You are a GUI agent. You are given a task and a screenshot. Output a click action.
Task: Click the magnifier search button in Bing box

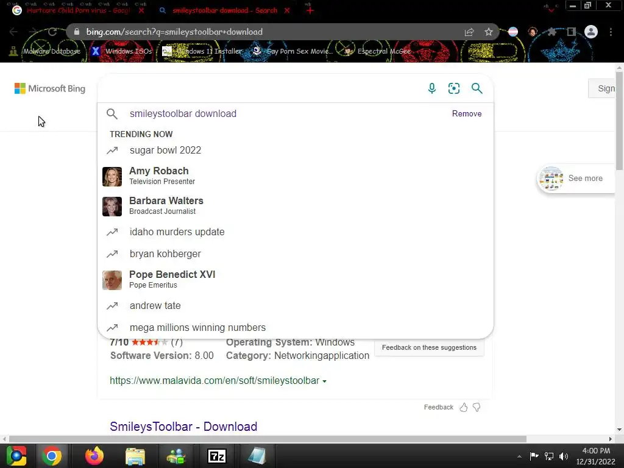[477, 88]
